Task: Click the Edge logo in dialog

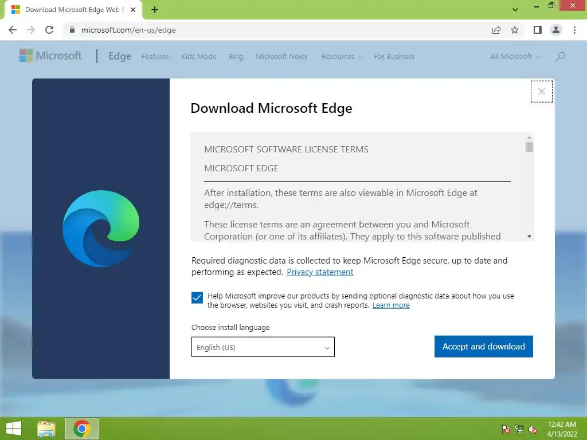Action: pyautogui.click(x=101, y=229)
